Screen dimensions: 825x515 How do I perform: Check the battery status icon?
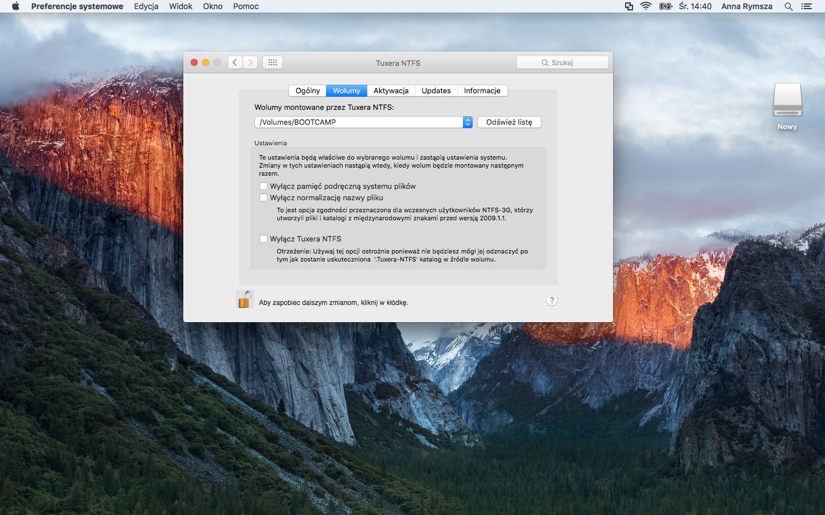coord(665,6)
